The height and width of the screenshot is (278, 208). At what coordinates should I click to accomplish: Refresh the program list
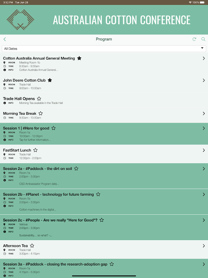pos(194,39)
